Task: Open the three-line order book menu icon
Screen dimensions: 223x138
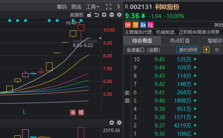Action: pyautogui.click(x=217, y=50)
